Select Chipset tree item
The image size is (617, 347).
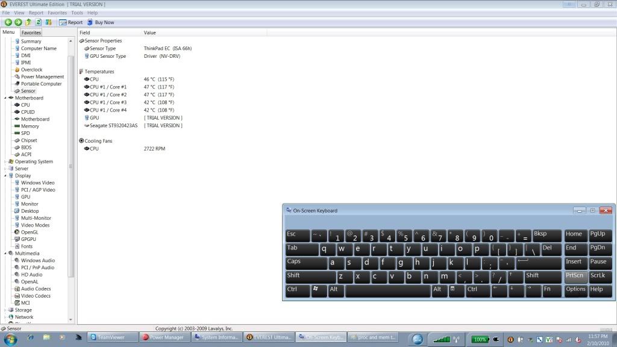coord(29,140)
